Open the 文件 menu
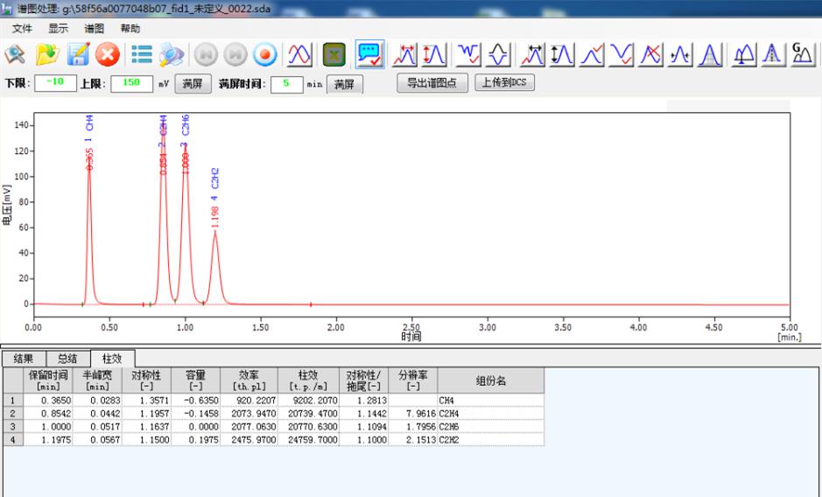 [22, 28]
